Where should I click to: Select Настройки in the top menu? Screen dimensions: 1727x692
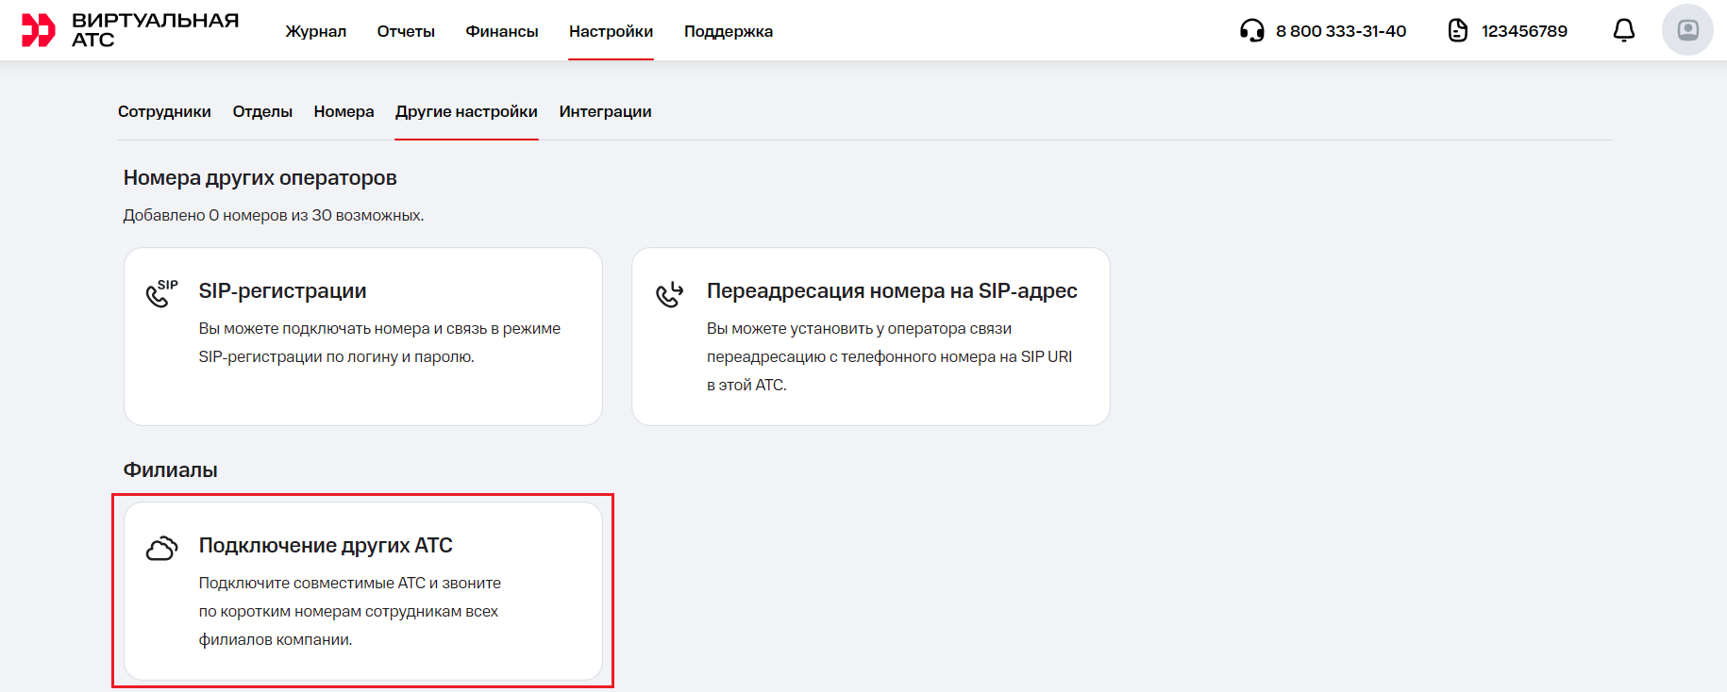[x=611, y=31]
